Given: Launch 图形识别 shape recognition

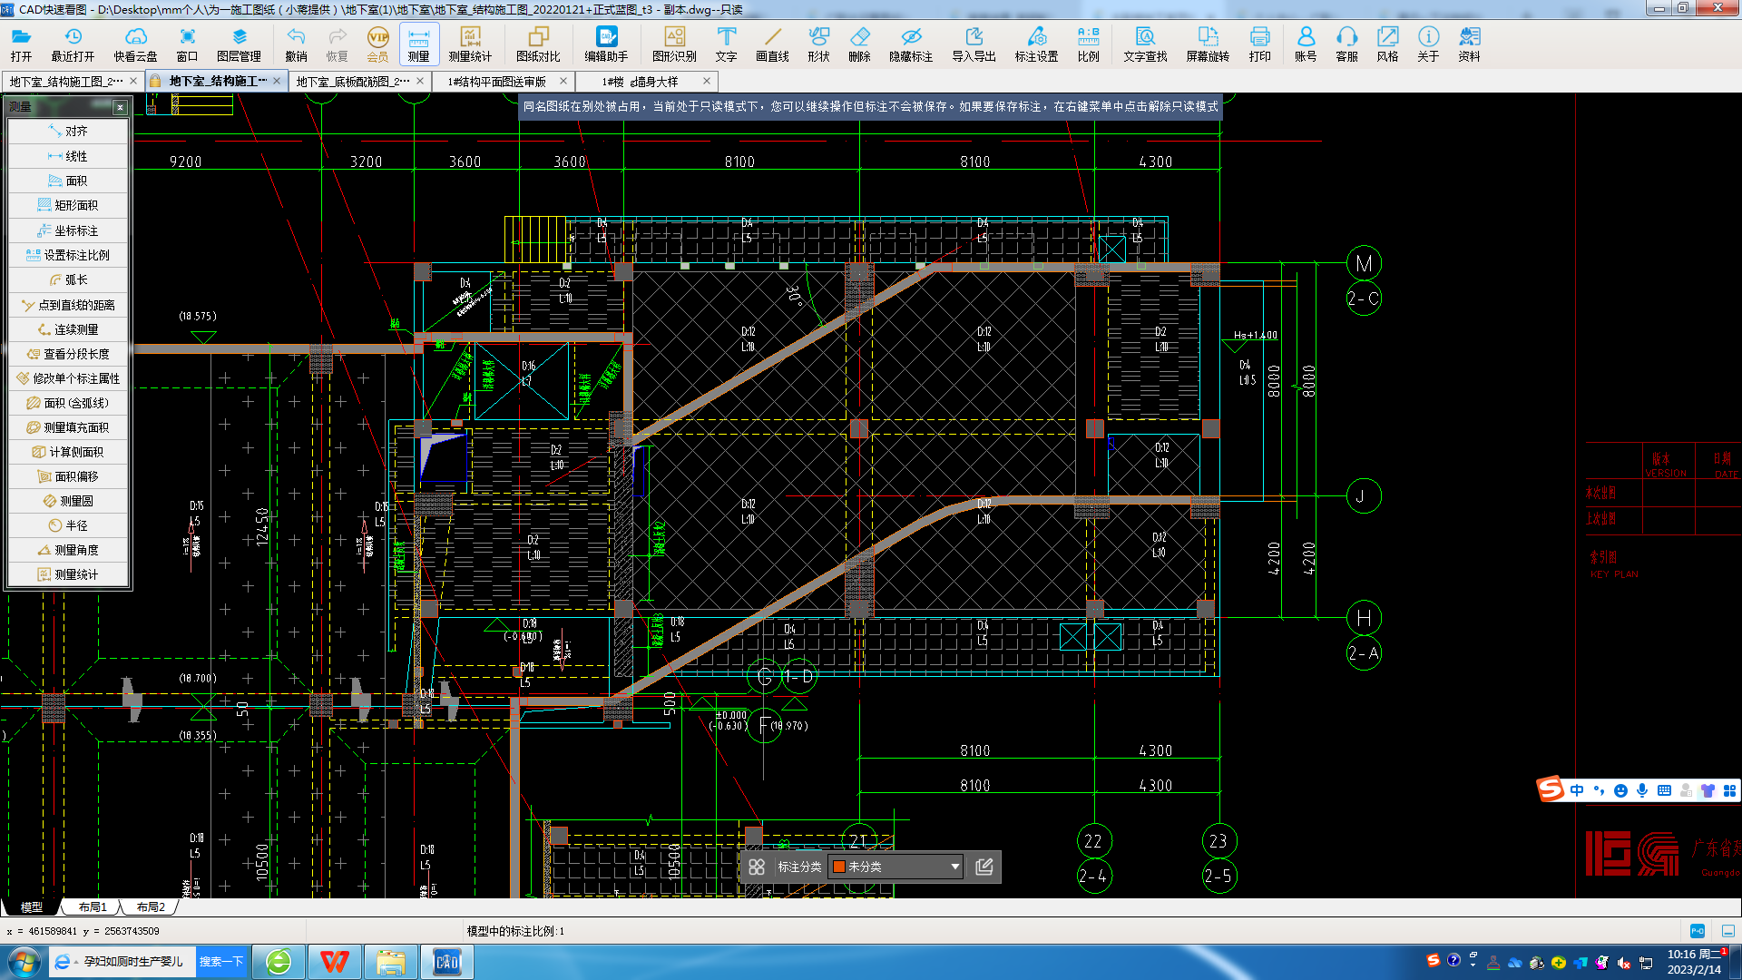Looking at the screenshot, I should coord(674,44).
